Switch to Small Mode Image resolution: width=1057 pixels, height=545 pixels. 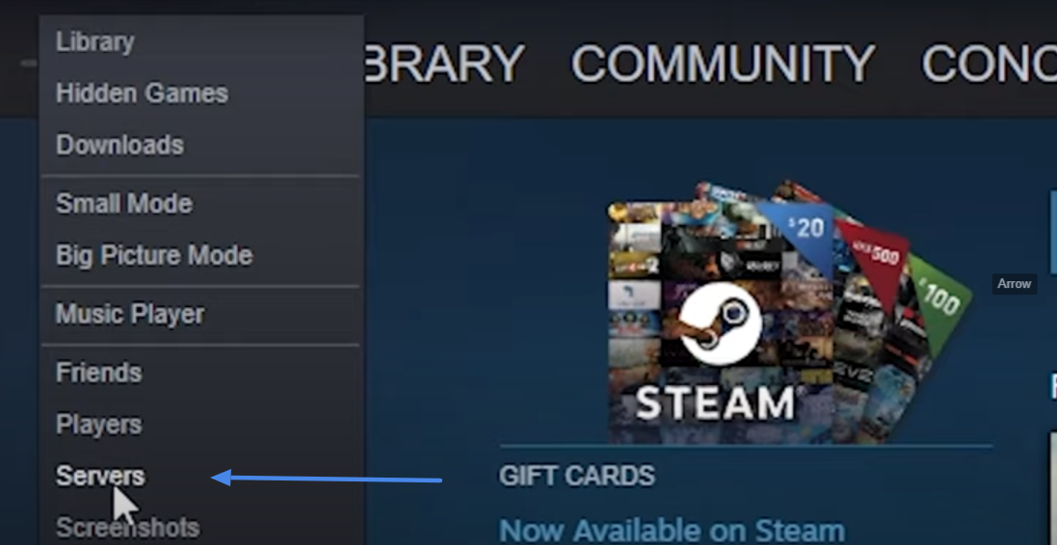click(x=124, y=204)
